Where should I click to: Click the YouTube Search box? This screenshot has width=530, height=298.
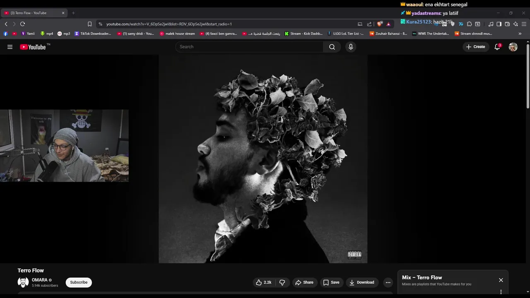[249, 47]
